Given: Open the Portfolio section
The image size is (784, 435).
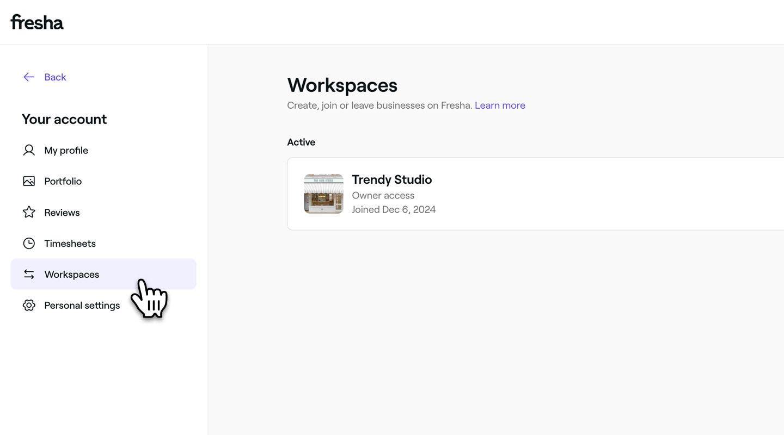Looking at the screenshot, I should (63, 181).
